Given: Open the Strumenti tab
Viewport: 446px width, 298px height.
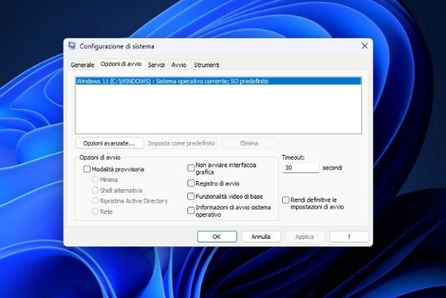Looking at the screenshot, I should point(206,65).
